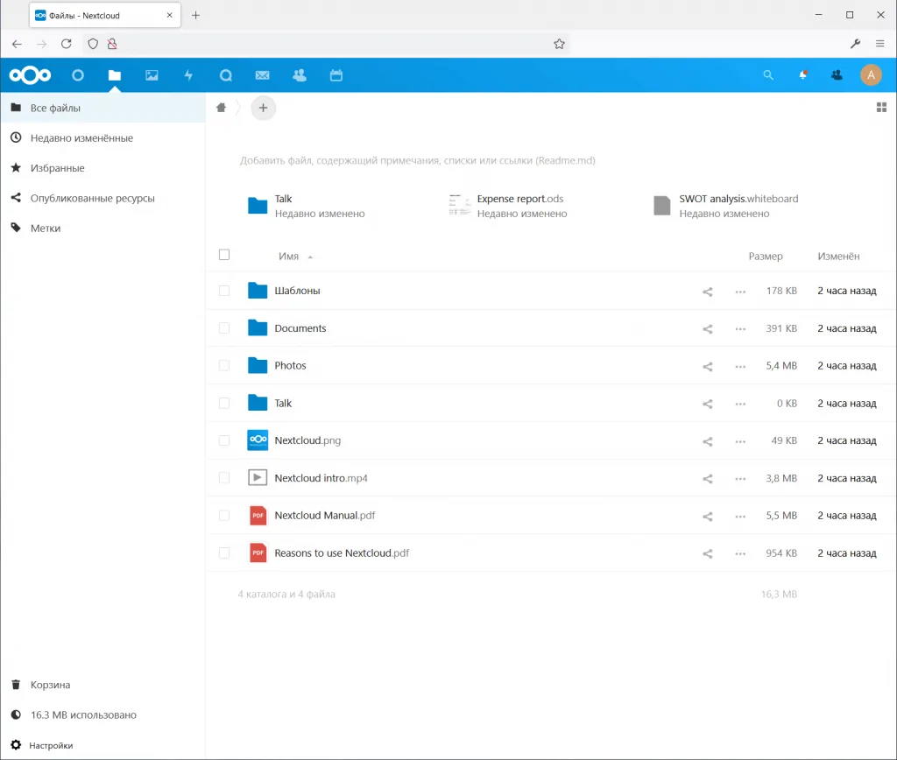The height and width of the screenshot is (760, 897).
Task: Open more actions for Reasons to use Nextcloud.pdf
Action: click(740, 553)
